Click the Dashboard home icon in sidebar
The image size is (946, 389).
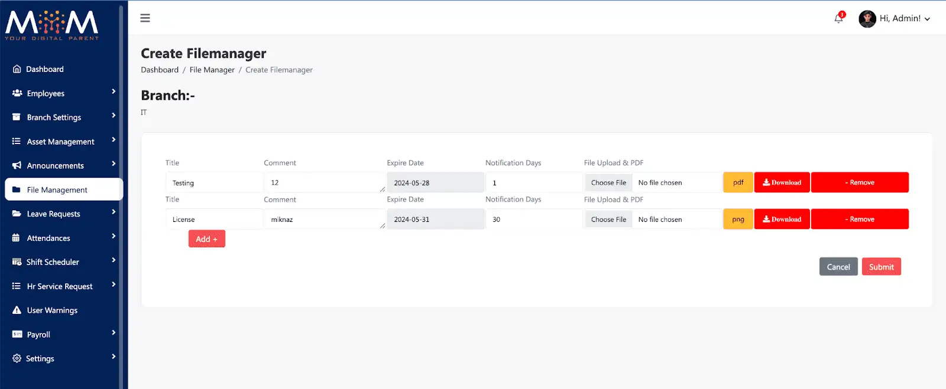pos(17,69)
